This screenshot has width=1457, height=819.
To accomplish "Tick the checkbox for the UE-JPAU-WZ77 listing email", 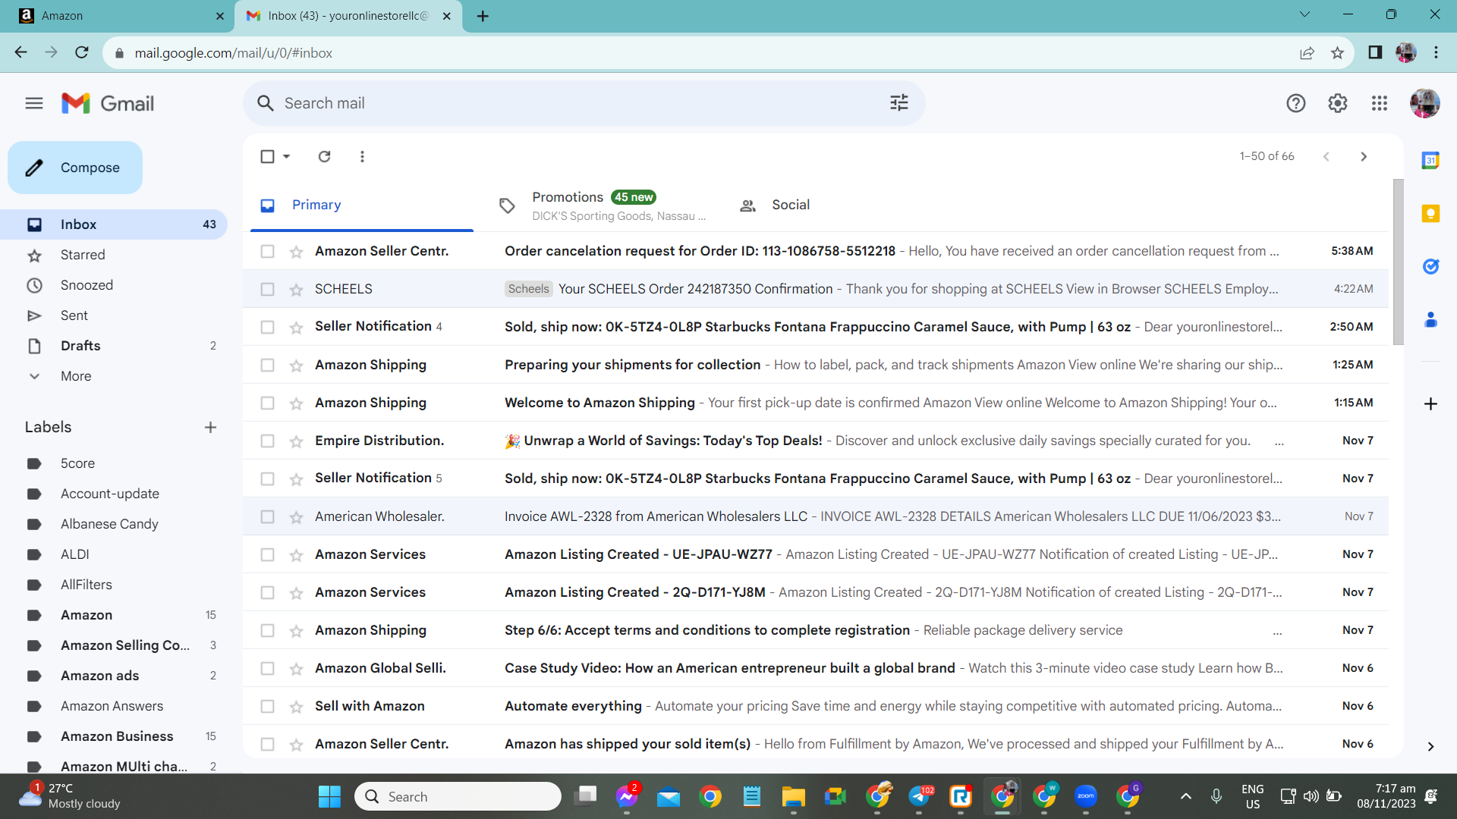I will (x=267, y=554).
